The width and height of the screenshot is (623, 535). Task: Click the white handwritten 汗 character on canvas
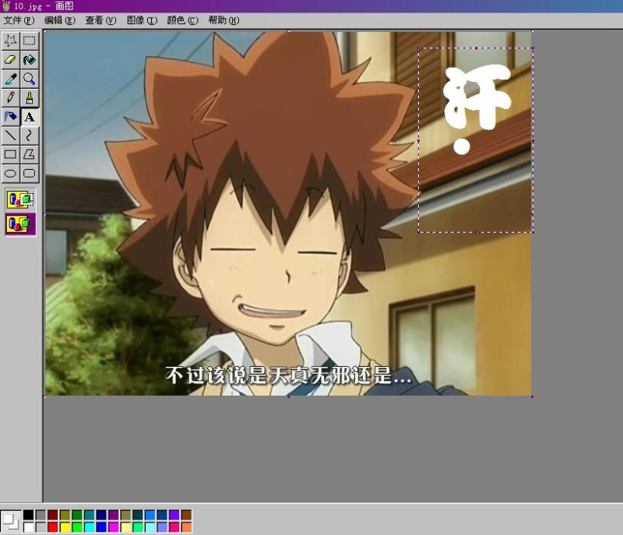tap(476, 97)
